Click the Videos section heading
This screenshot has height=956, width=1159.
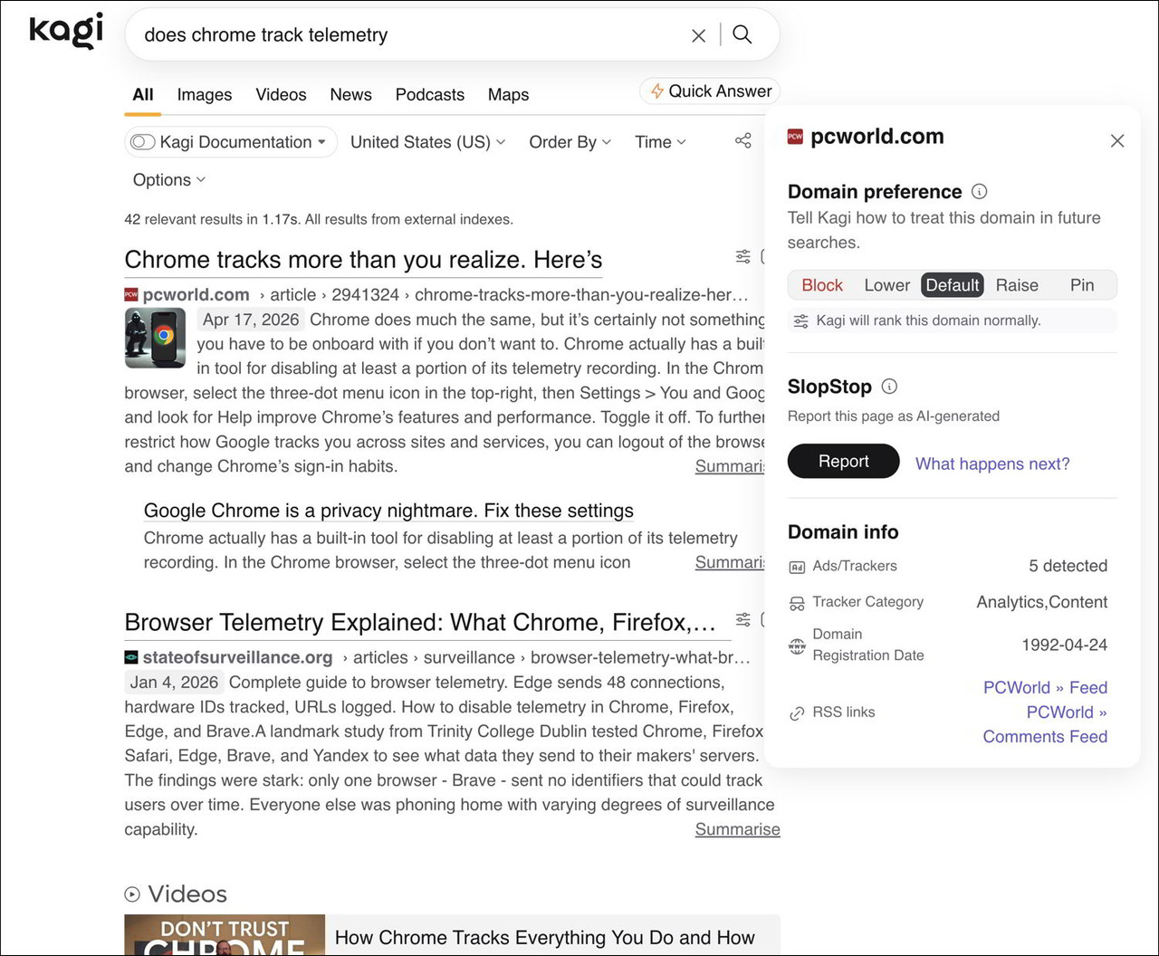click(x=187, y=894)
